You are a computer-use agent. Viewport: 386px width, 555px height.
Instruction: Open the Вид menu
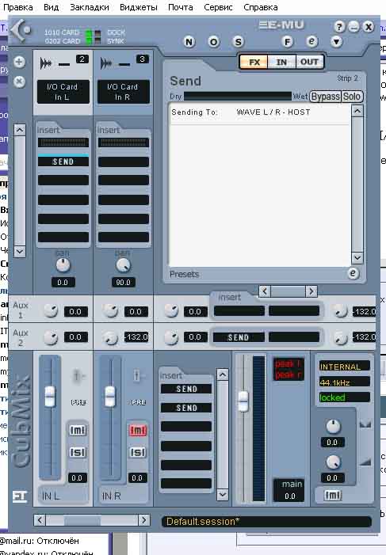pyautogui.click(x=51, y=7)
